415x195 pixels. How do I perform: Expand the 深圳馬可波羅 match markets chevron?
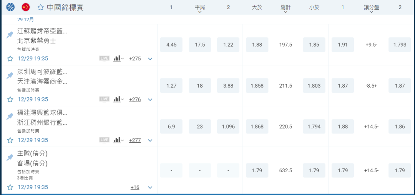coord(150,100)
